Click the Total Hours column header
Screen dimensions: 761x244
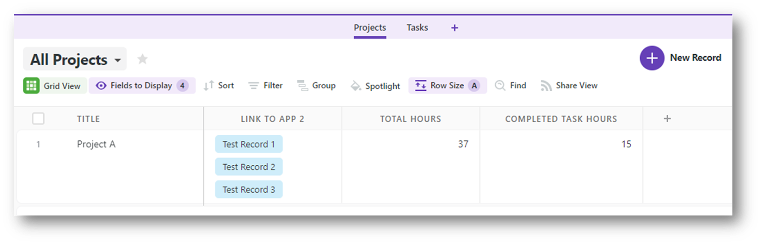(410, 119)
